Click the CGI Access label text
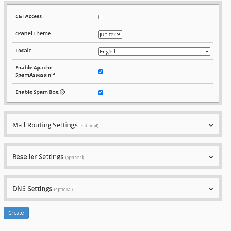 [x=29, y=16]
